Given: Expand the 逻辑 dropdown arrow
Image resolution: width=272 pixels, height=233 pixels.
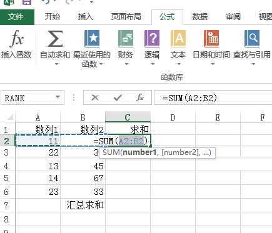Looking at the screenshot, I should 153,64.
